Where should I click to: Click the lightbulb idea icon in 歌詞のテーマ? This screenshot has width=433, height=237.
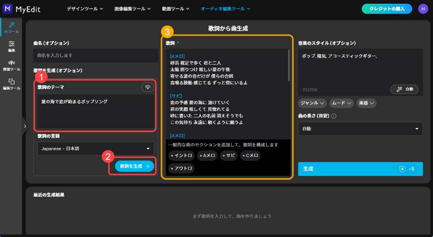click(x=148, y=87)
